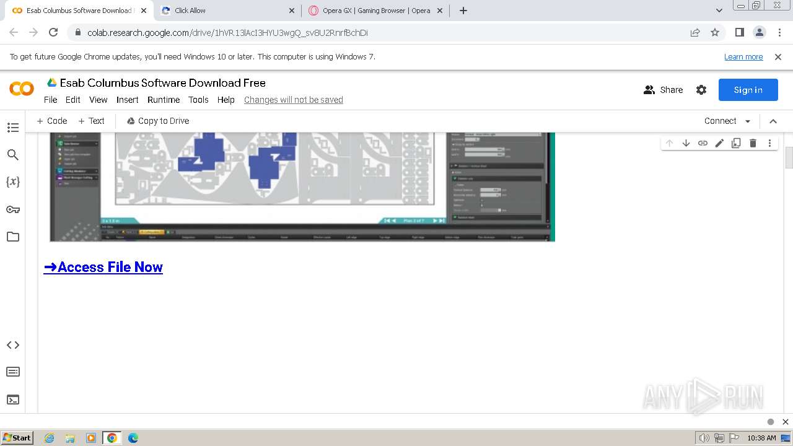Click the taskbar clock 10:38 AM

pyautogui.click(x=761, y=438)
